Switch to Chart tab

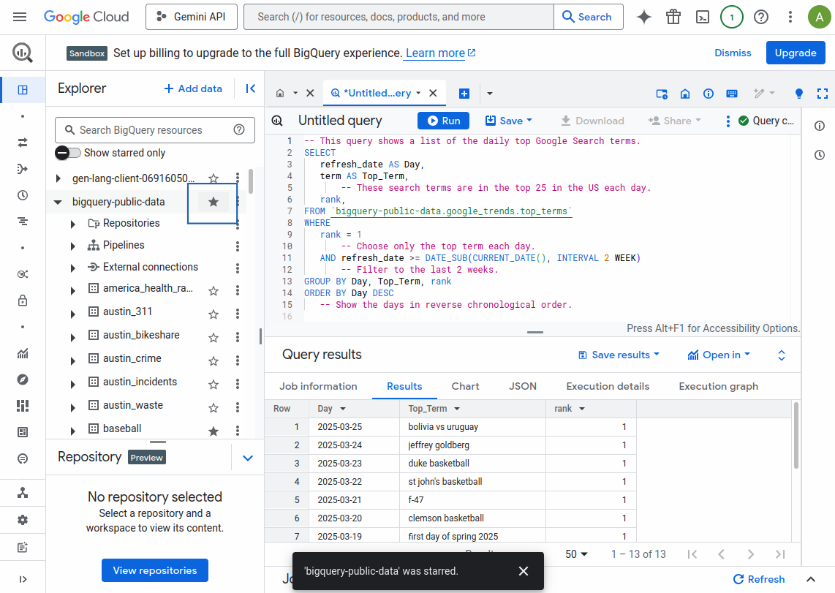466,387
